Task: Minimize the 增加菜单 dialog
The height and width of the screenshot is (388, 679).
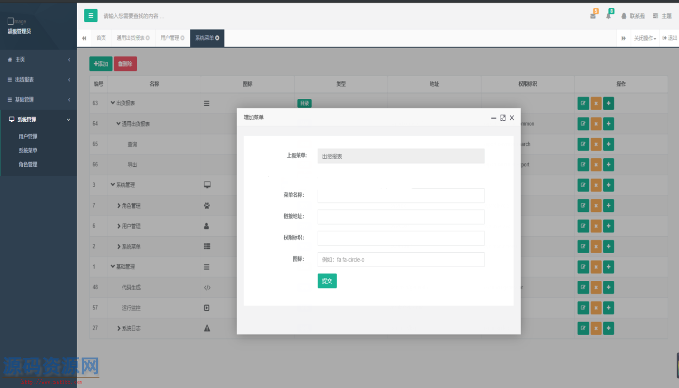Action: pyautogui.click(x=494, y=118)
